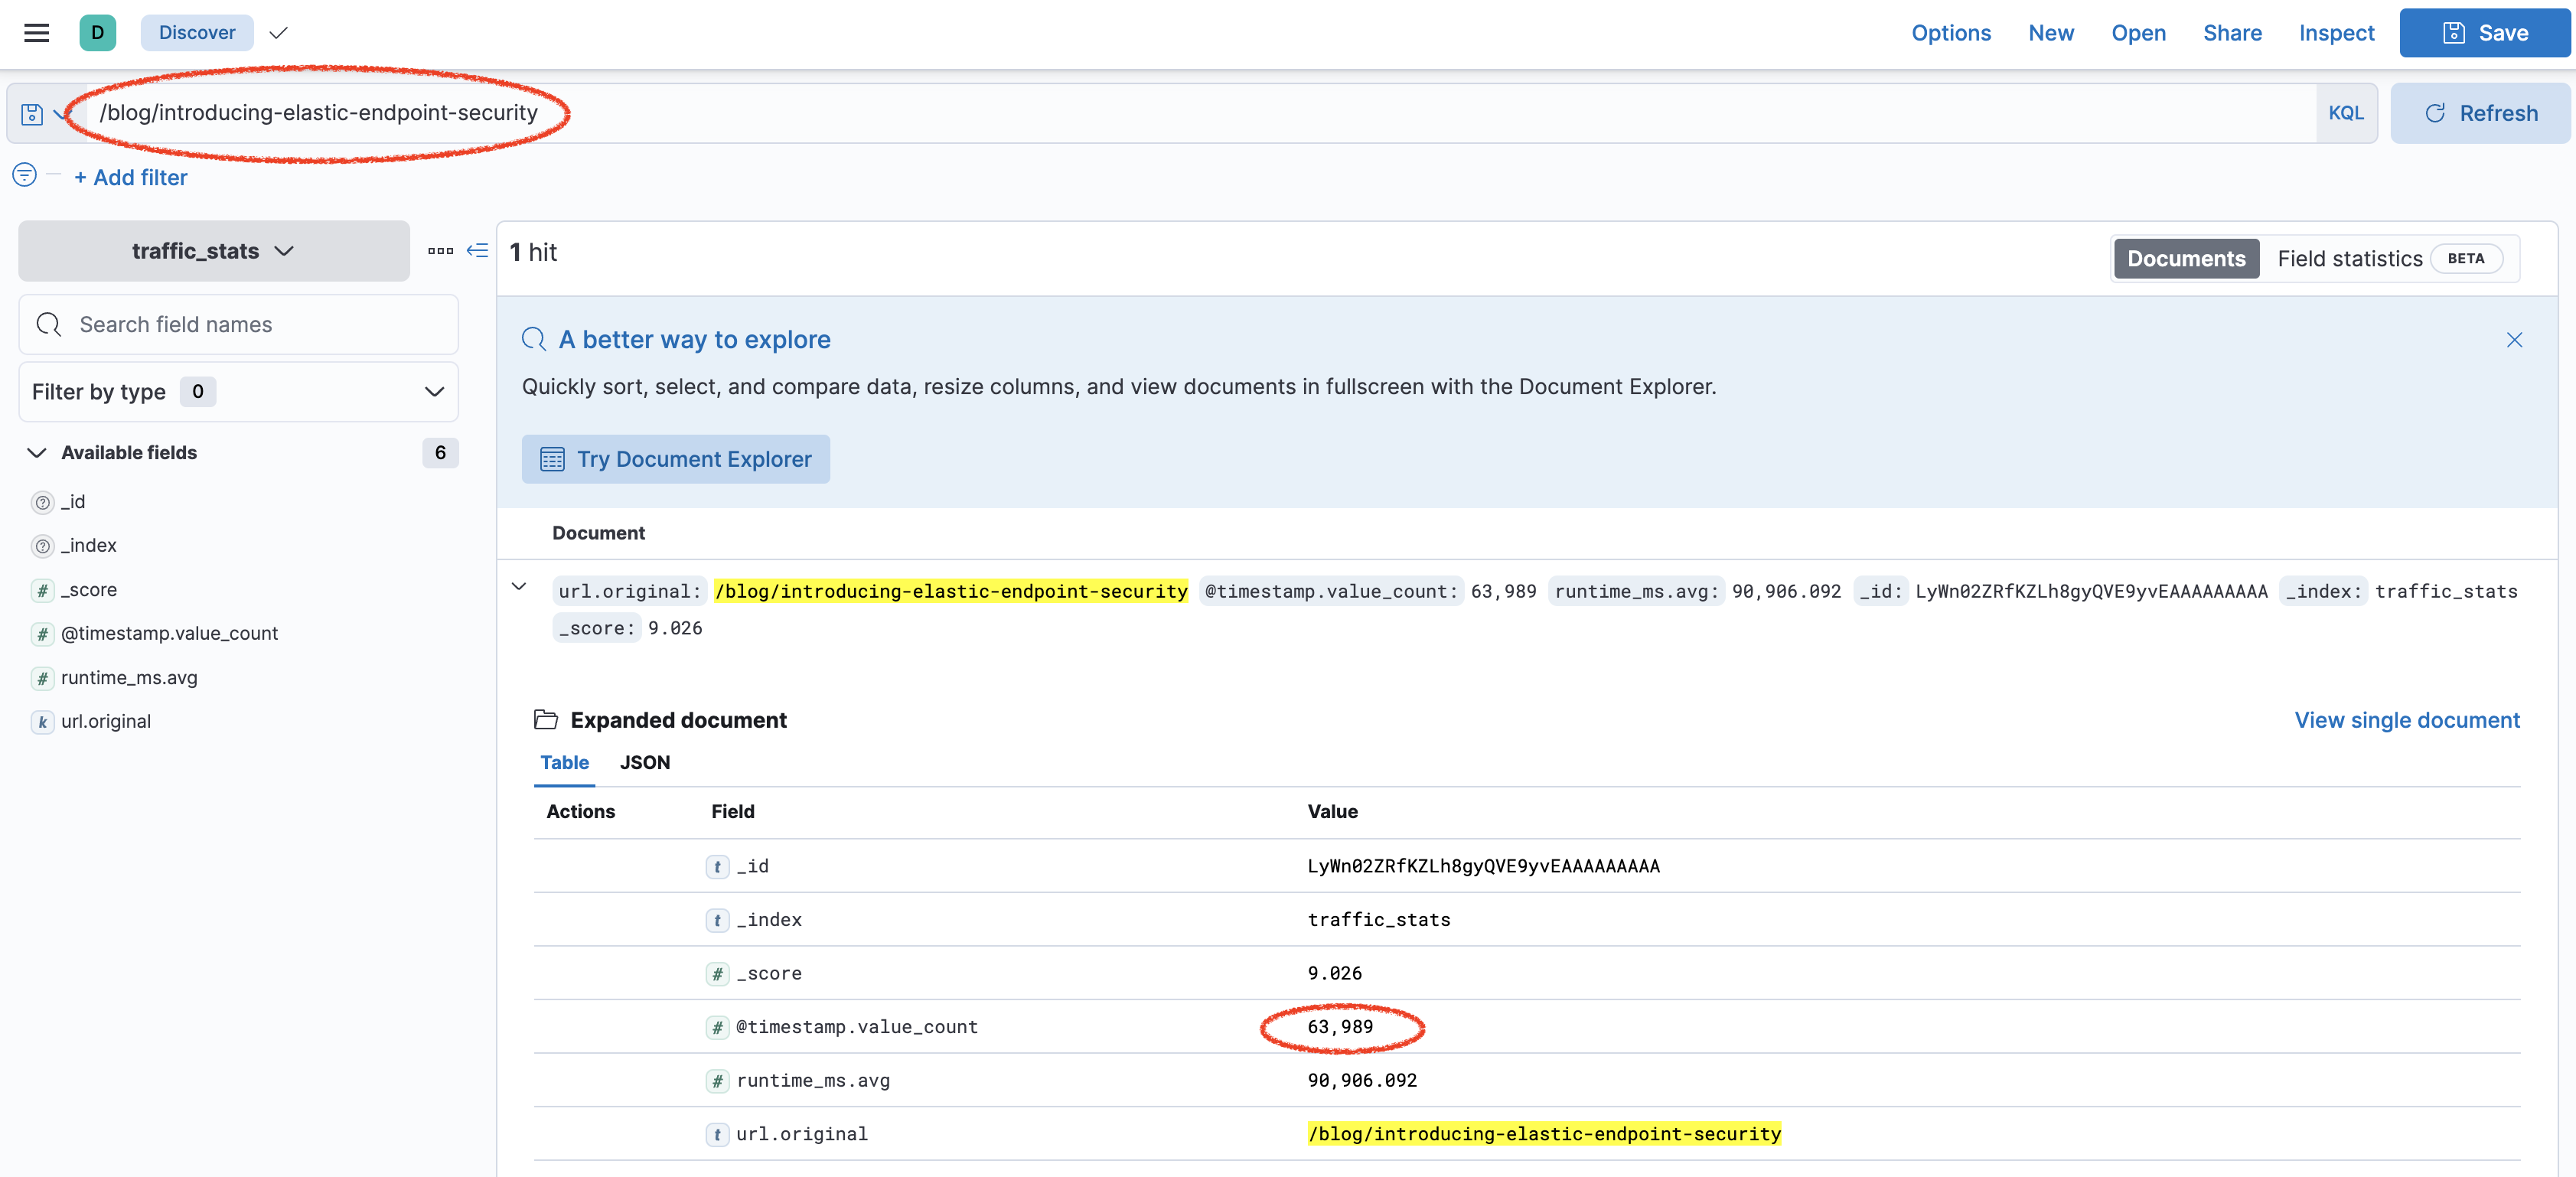Click the runtime_ms.avg number icon in sidebar
Screen dimensions: 2576x1177
[x=42, y=678]
